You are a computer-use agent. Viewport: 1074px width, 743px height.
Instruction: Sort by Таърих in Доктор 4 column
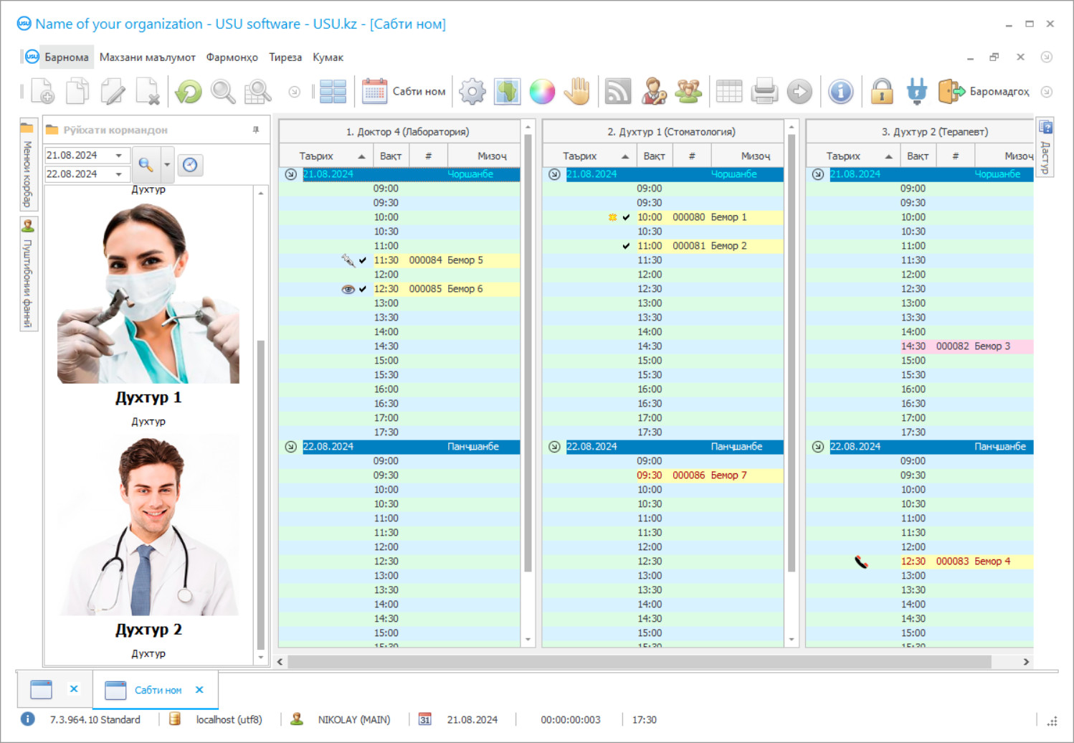point(325,156)
